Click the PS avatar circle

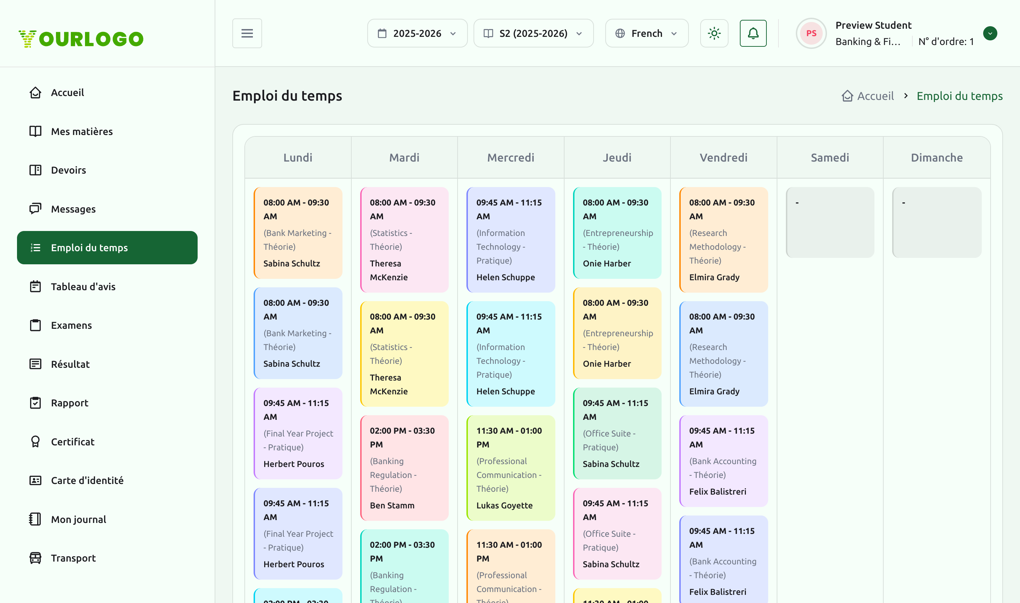pyautogui.click(x=811, y=33)
